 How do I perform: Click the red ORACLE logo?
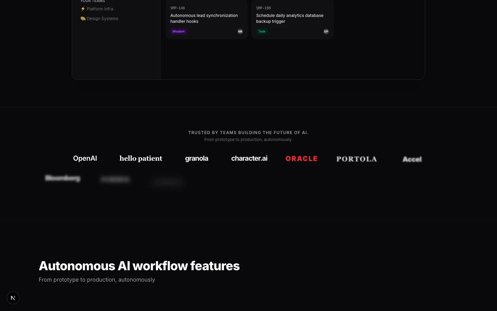(302, 159)
